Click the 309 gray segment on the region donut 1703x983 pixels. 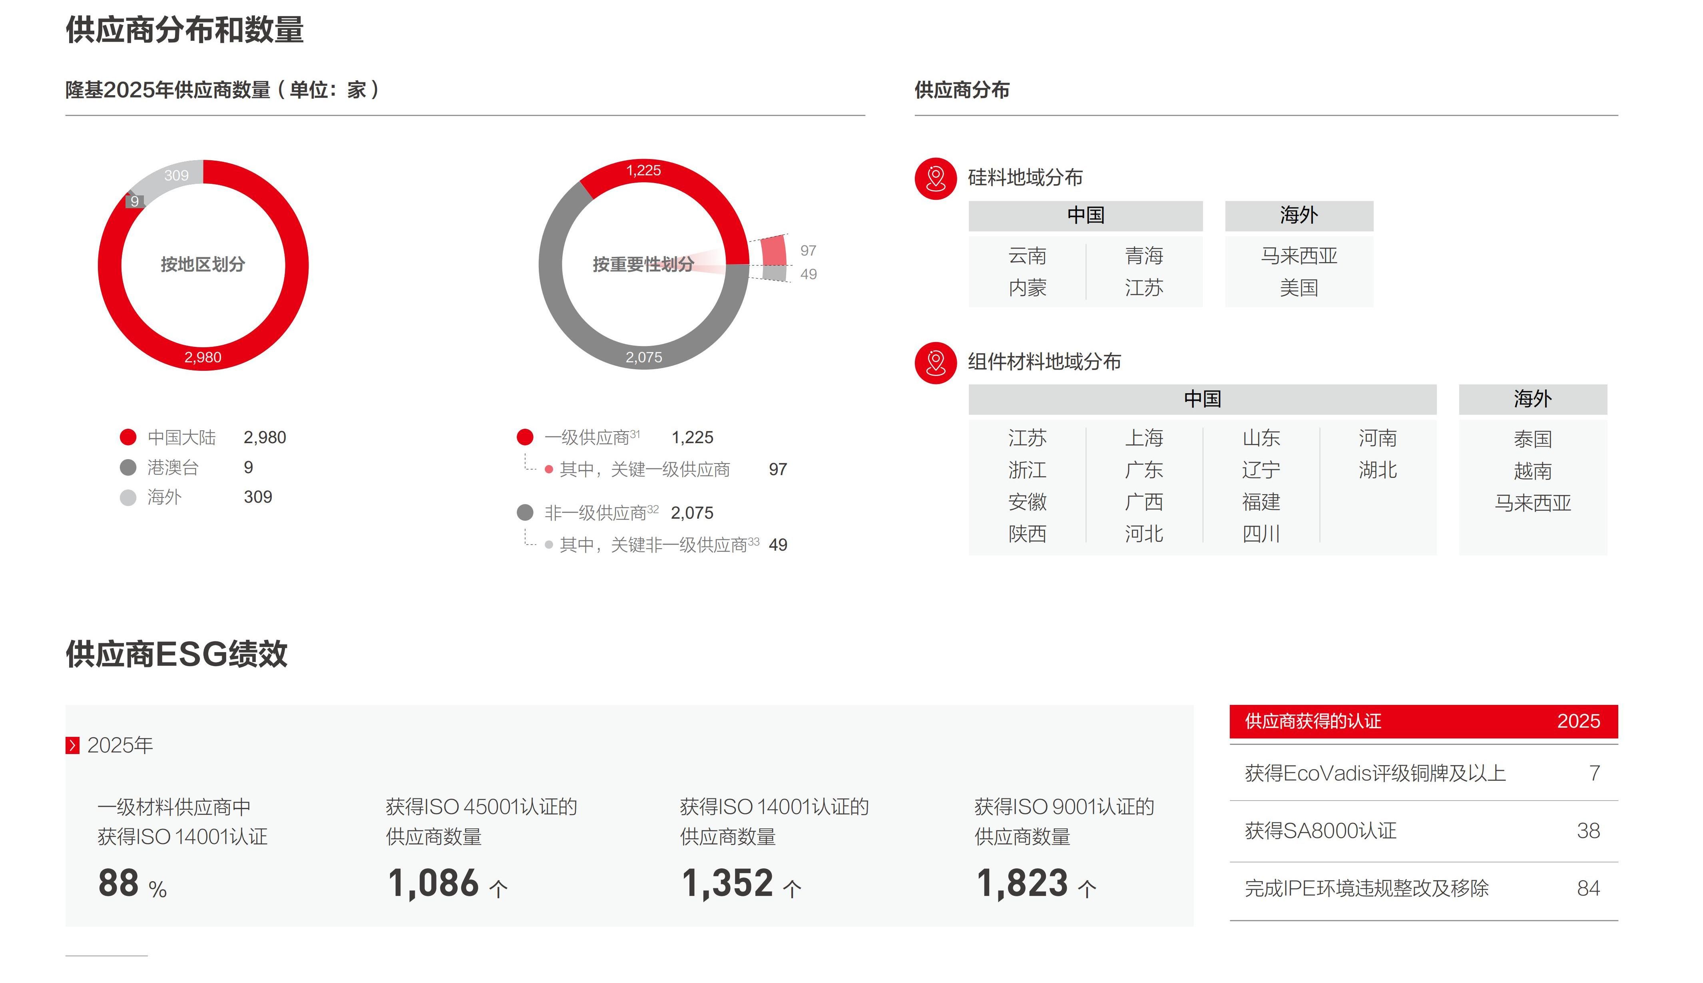[176, 175]
